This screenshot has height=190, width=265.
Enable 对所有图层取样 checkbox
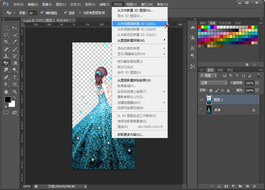coord(80,13)
